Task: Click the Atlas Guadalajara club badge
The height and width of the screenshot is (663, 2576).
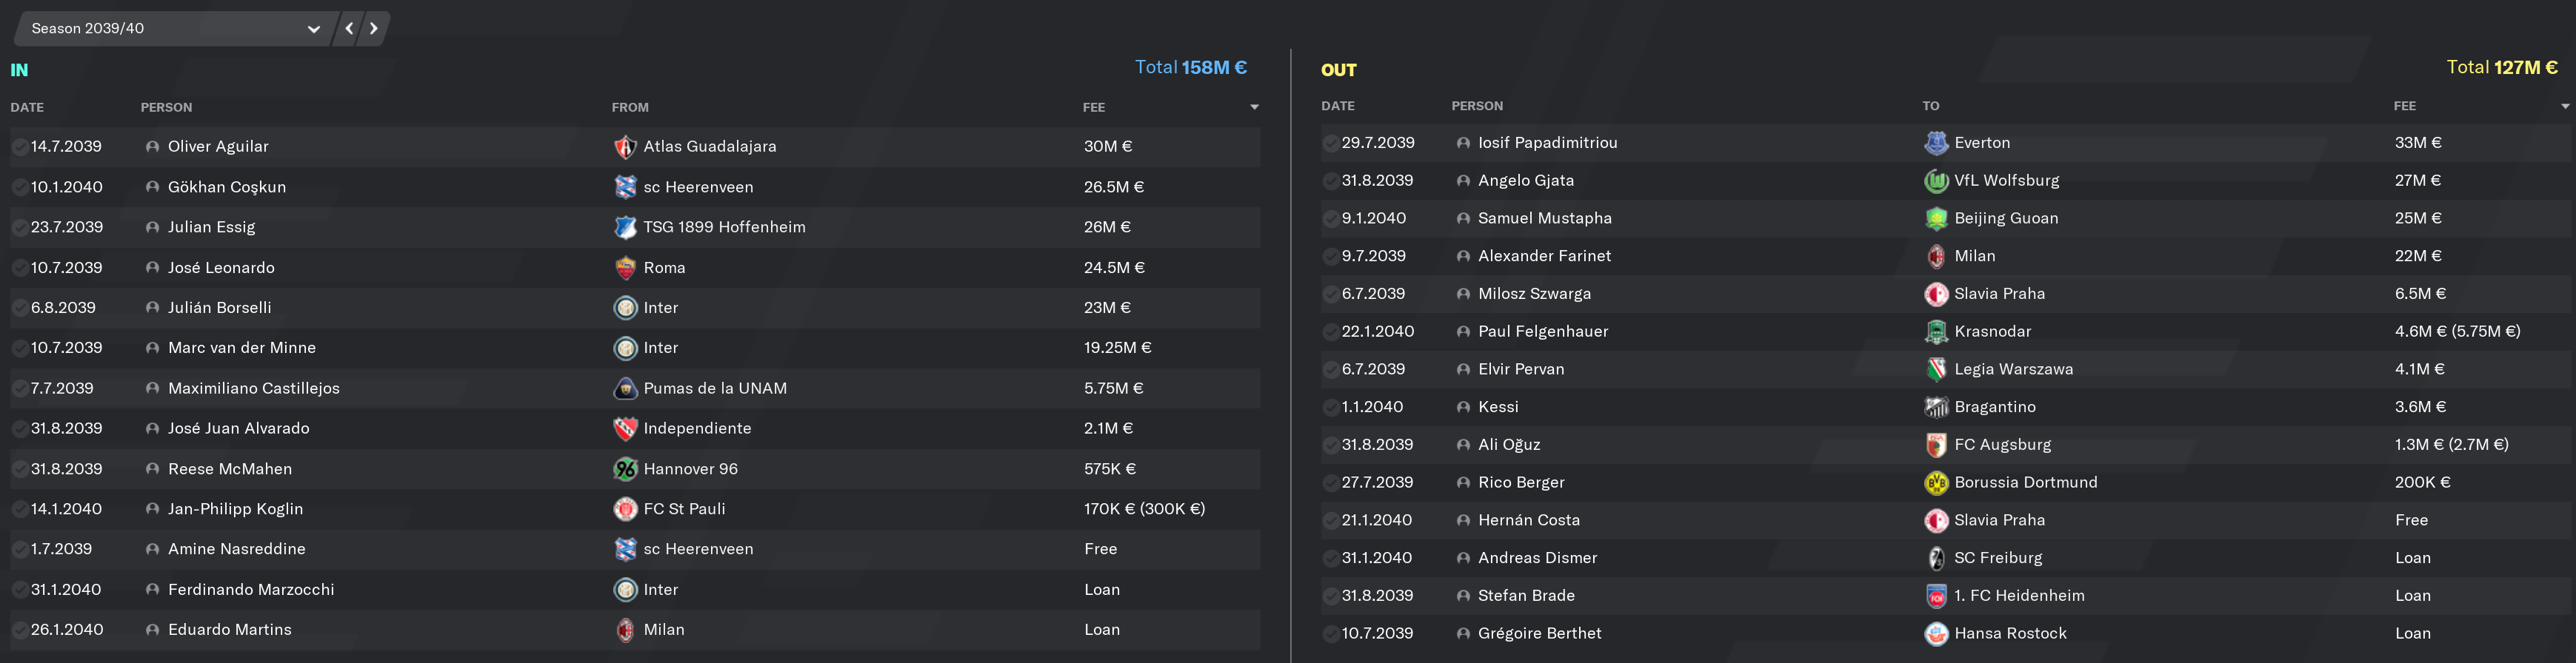Action: point(625,147)
